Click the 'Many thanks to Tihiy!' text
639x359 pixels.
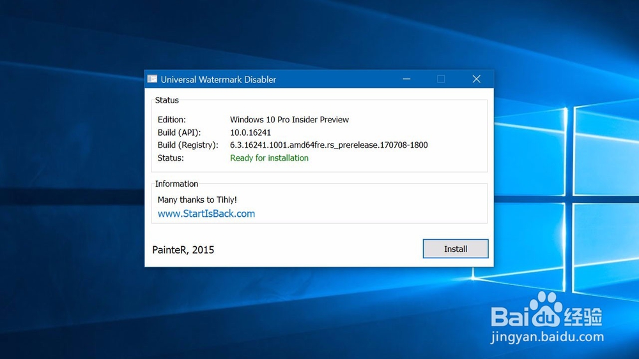click(197, 200)
